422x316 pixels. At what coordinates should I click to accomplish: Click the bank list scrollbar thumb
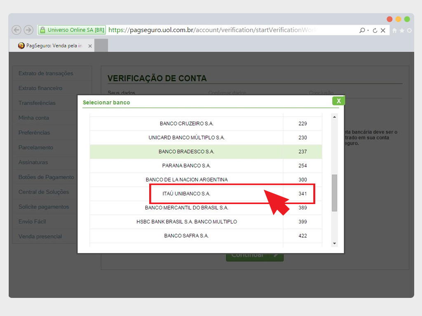pos(334,193)
